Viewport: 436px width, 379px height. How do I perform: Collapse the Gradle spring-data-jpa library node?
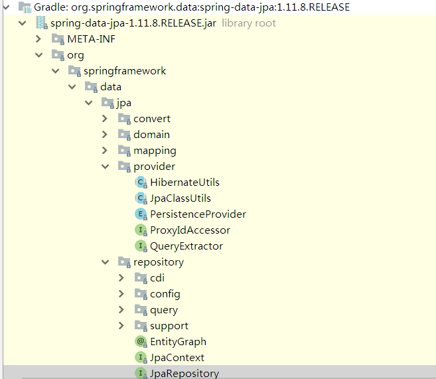point(6,7)
